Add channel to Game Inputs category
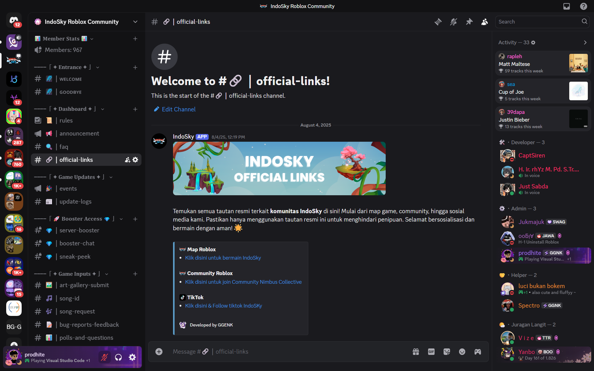 click(x=135, y=274)
